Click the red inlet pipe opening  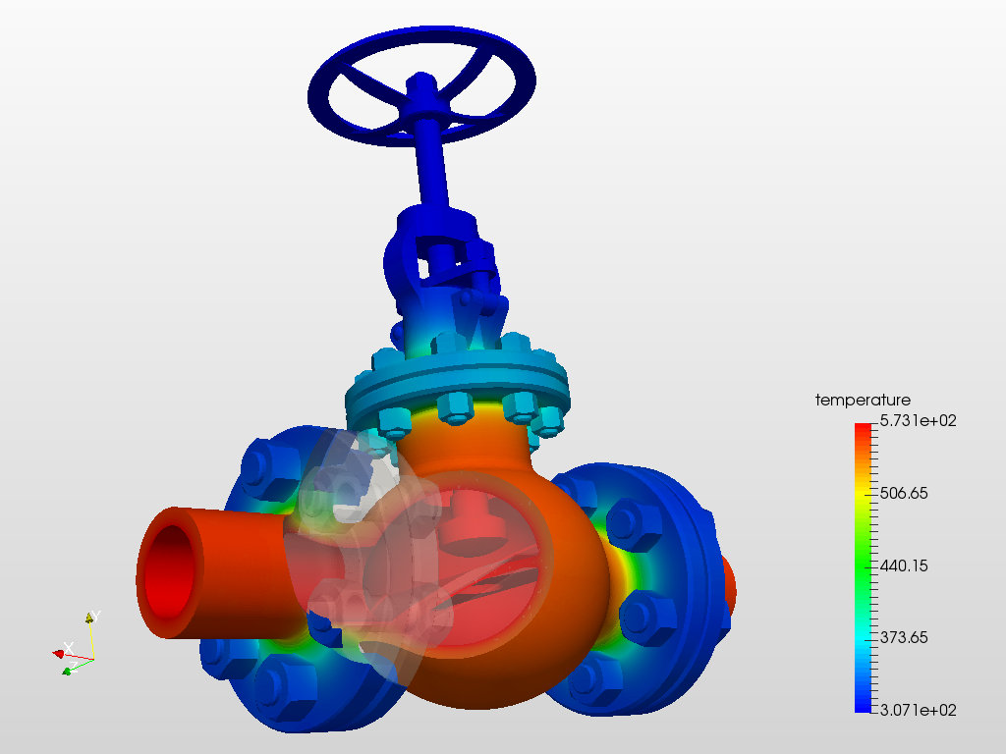171,572
